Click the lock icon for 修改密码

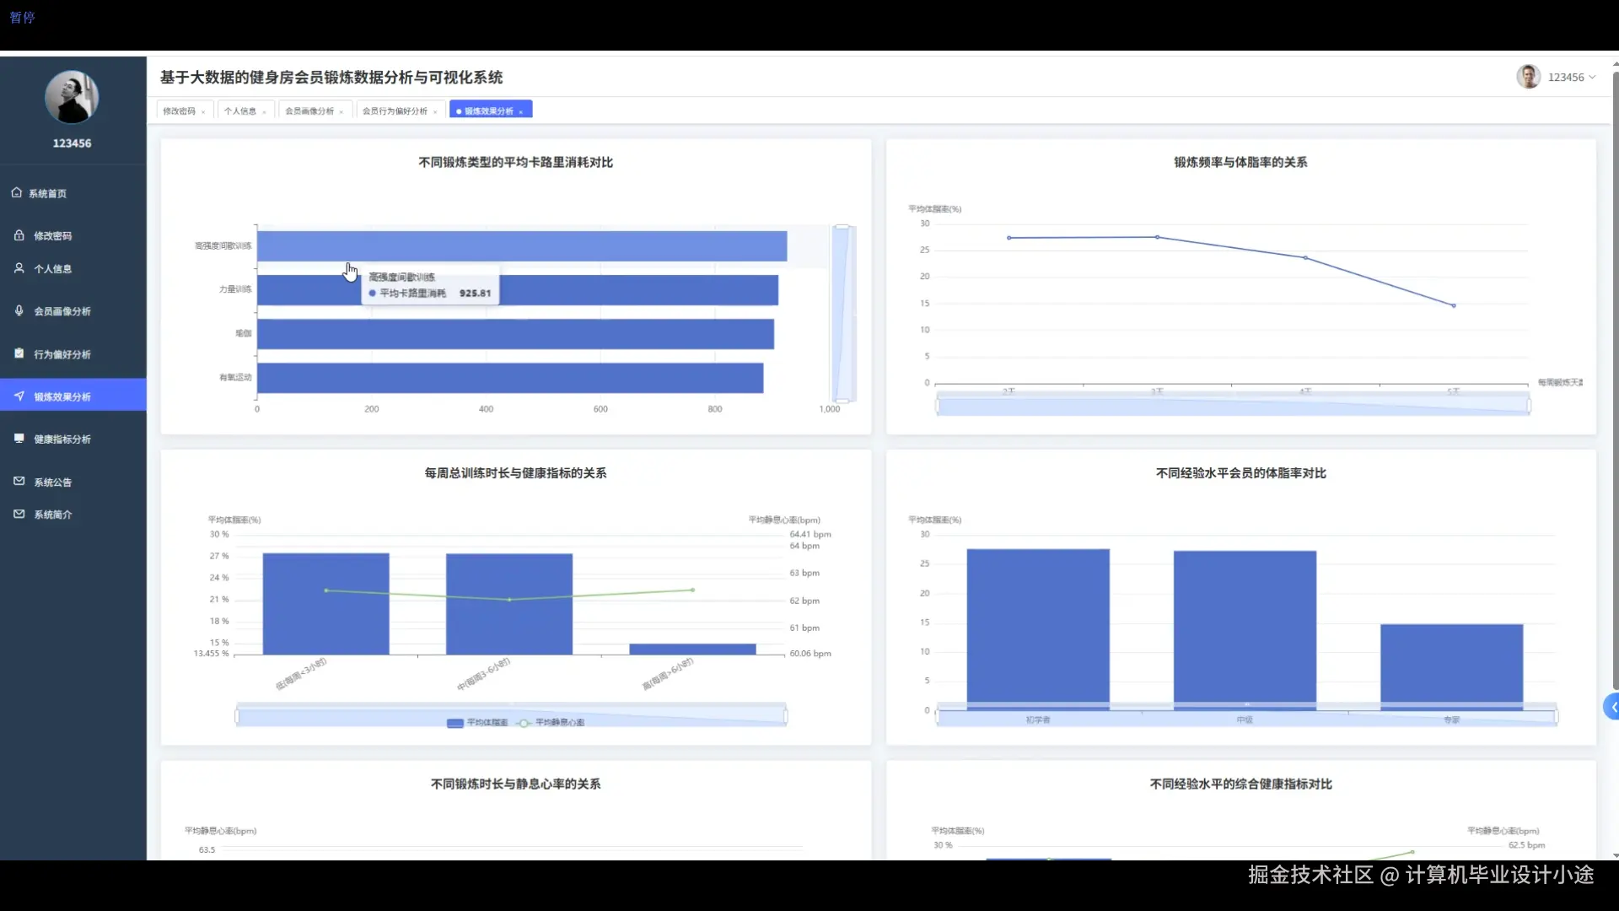19,235
